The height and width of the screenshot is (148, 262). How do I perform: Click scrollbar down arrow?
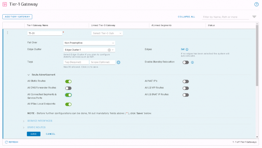click(257, 137)
